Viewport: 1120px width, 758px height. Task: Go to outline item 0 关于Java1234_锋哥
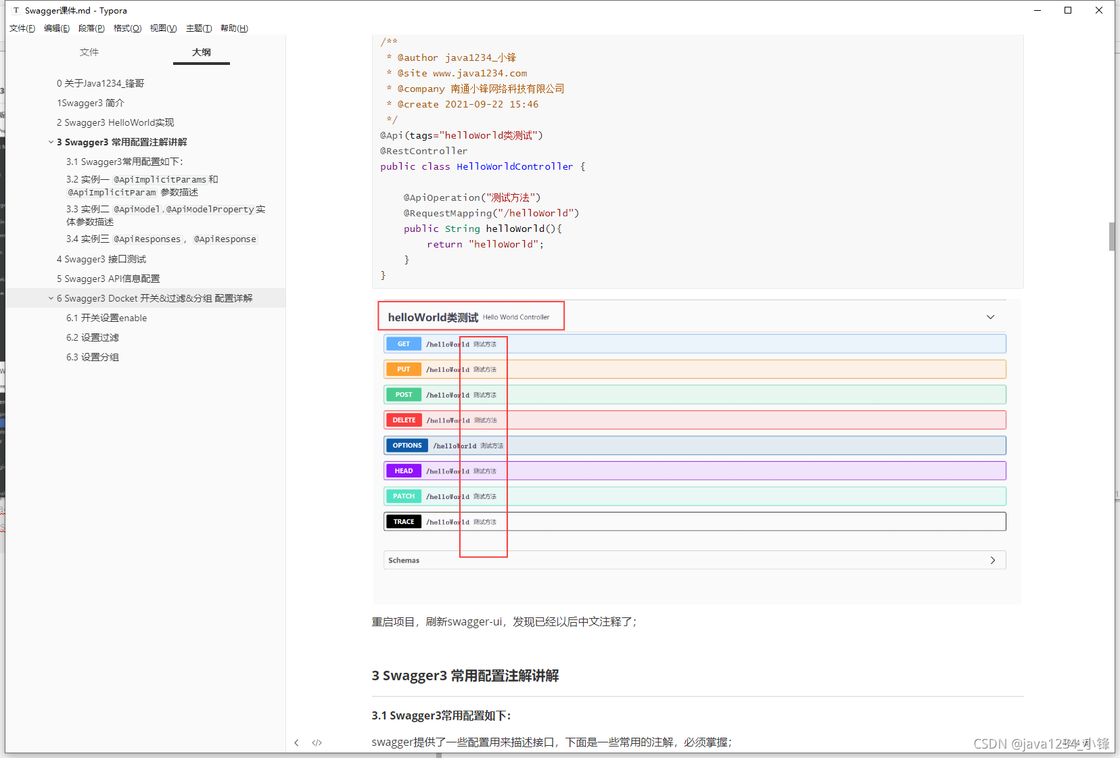coord(101,83)
